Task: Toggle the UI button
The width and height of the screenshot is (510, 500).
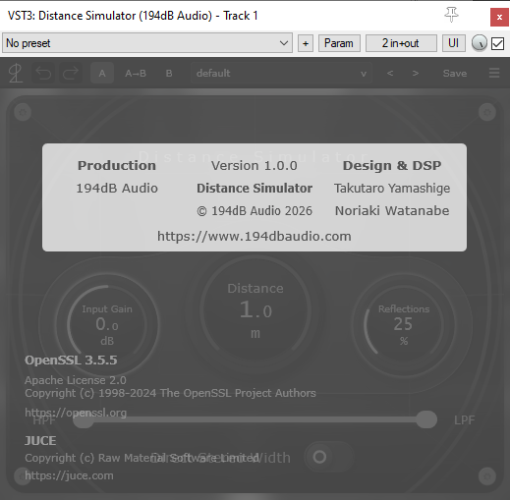Action: tap(453, 43)
